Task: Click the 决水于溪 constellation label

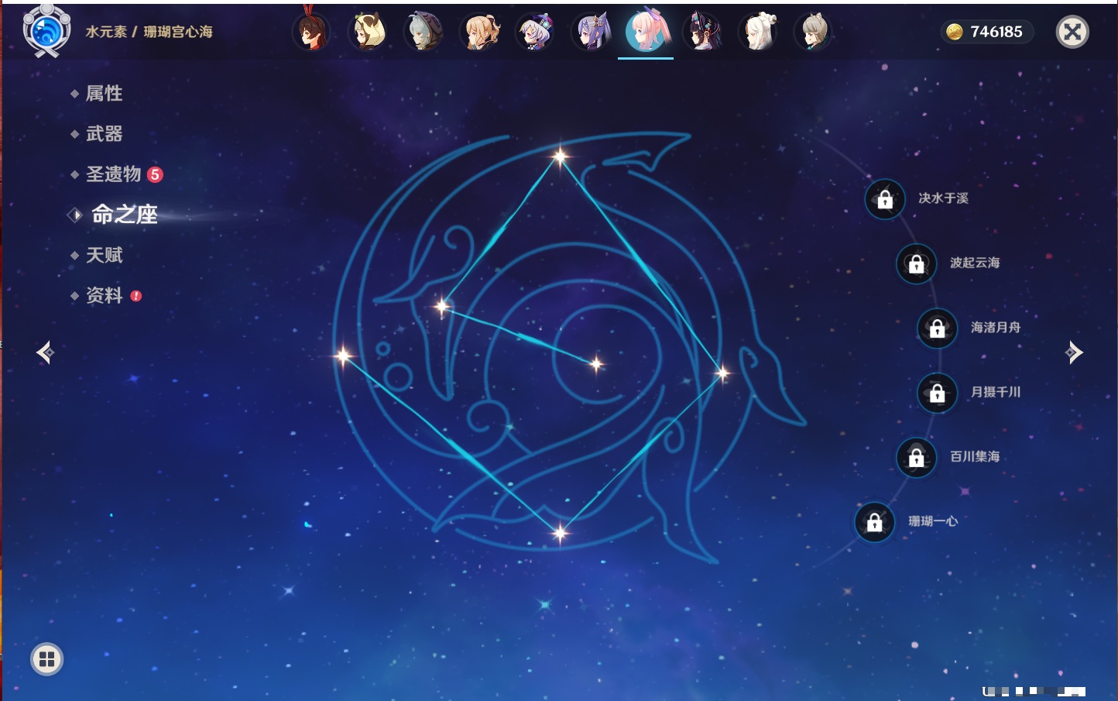Action: (943, 198)
